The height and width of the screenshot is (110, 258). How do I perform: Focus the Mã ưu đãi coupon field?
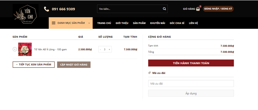point(191,83)
